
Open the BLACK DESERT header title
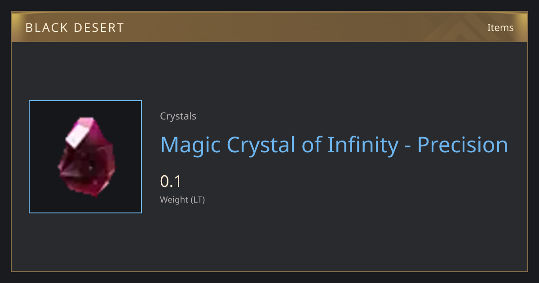pos(75,28)
